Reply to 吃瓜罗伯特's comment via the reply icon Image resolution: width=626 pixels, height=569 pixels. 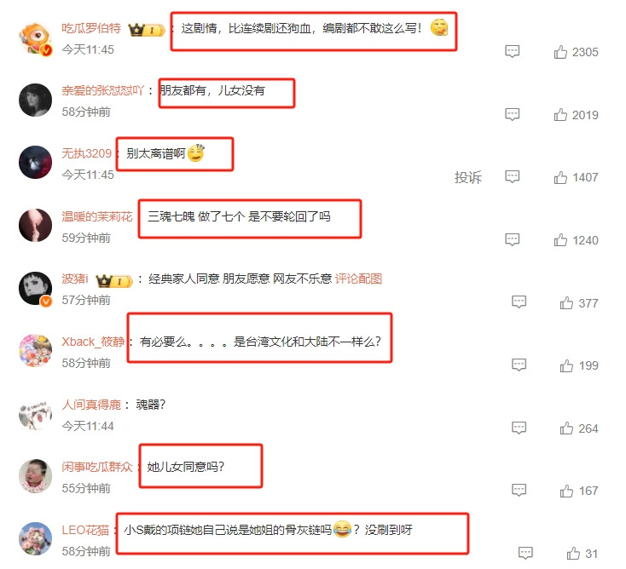coord(513,51)
